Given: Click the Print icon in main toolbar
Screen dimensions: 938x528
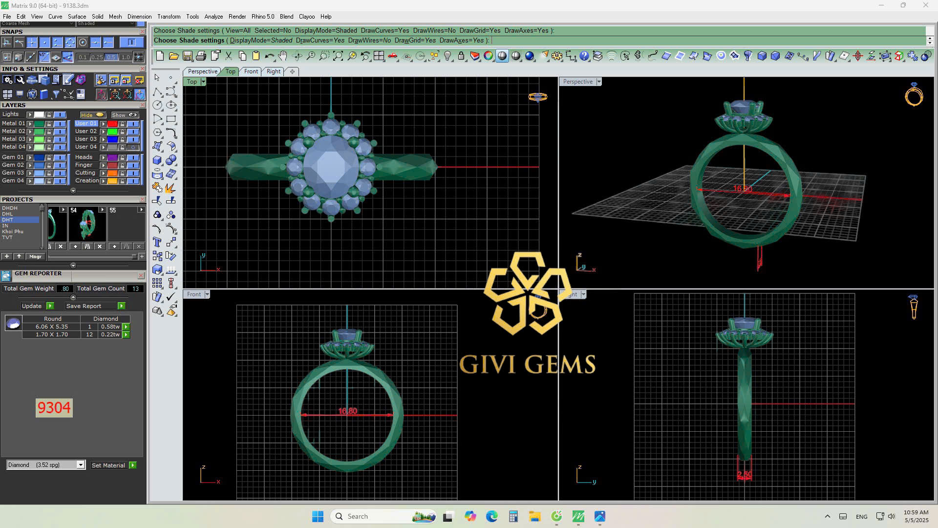Looking at the screenshot, I should tap(201, 56).
